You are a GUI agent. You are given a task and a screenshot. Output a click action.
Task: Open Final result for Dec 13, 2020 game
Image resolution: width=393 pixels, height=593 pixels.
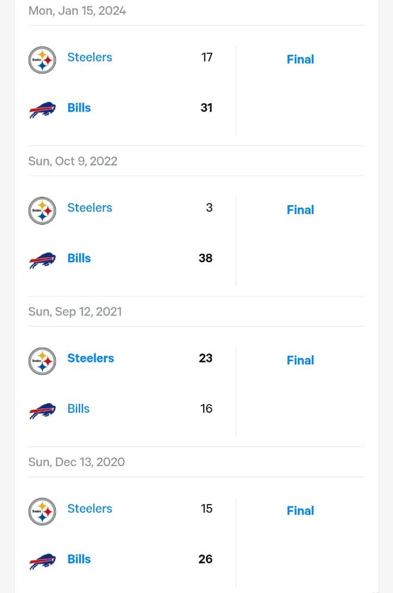click(x=300, y=511)
